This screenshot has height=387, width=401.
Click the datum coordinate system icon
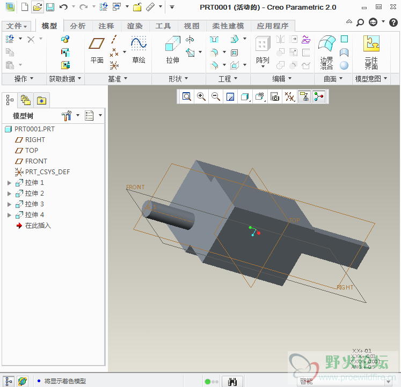(114, 65)
